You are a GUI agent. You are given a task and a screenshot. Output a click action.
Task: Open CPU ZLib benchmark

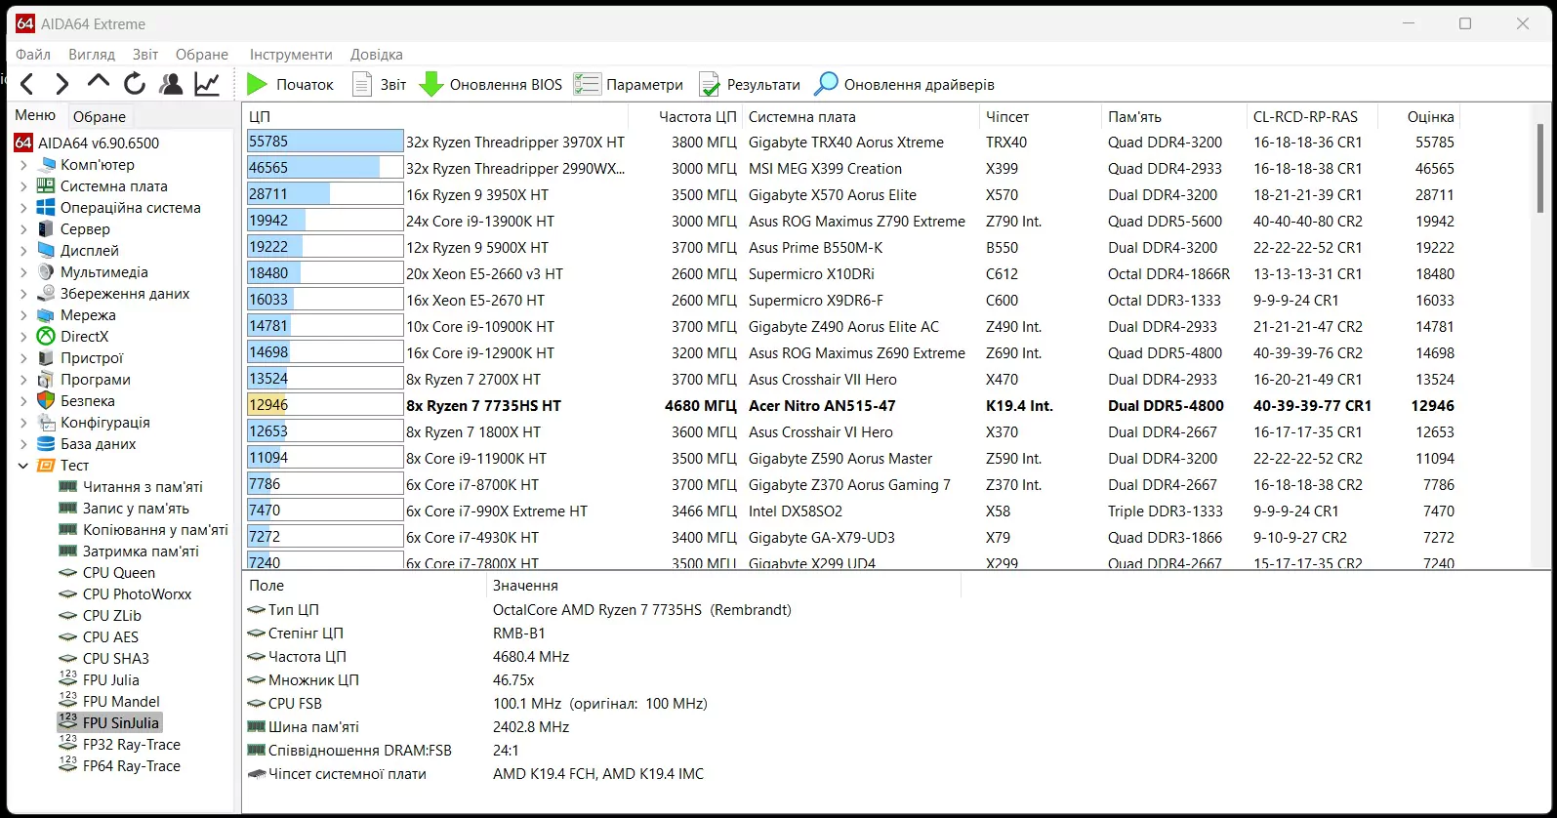[x=101, y=616]
